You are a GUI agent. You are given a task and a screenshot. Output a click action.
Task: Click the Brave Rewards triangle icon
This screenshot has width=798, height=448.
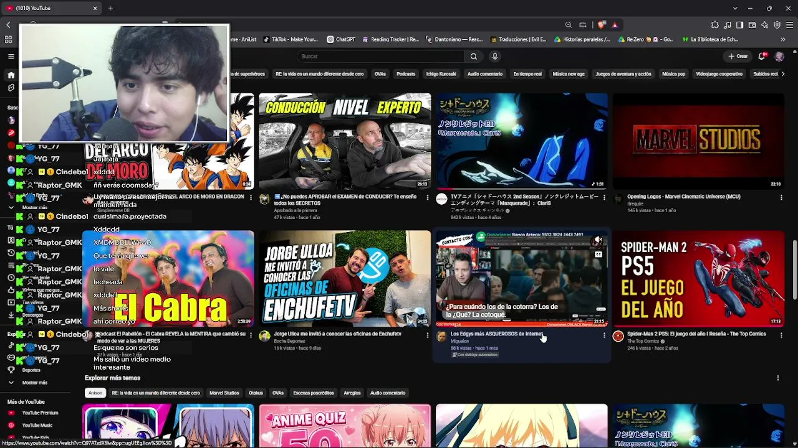(615, 25)
